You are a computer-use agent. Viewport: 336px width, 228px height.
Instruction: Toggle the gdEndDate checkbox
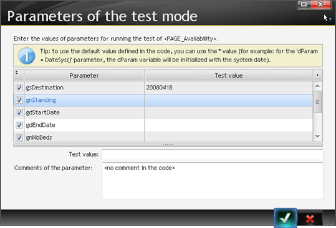click(x=19, y=125)
